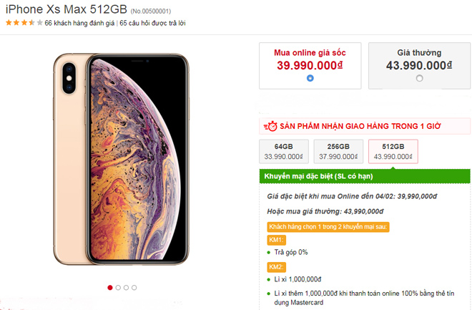This screenshot has height=310, width=472.
Task: Select the "Mua online giá sốc" radio button
Action: [310, 78]
